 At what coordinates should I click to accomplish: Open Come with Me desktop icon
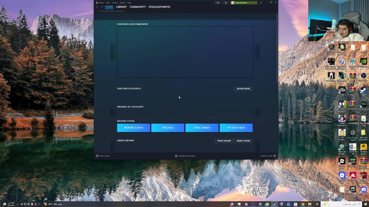[353, 149]
